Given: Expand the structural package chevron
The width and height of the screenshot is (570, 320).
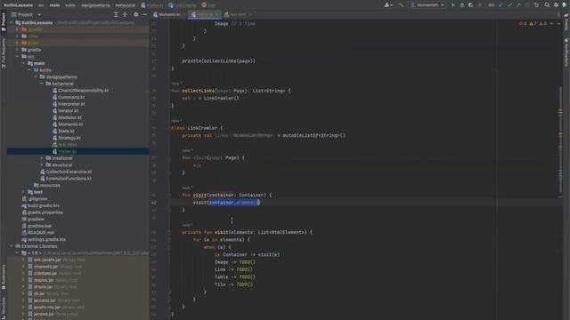Looking at the screenshot, I should 42,165.
